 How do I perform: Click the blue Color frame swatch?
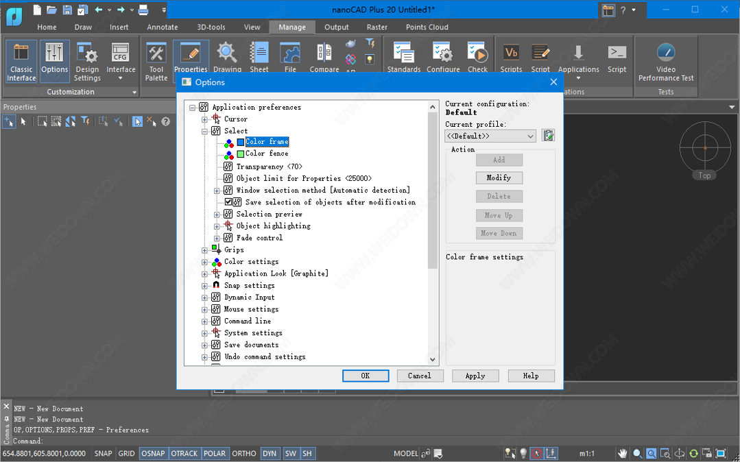point(241,142)
